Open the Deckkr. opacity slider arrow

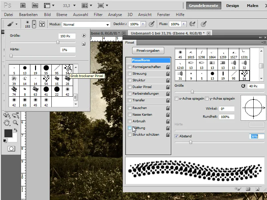[x=143, y=24]
